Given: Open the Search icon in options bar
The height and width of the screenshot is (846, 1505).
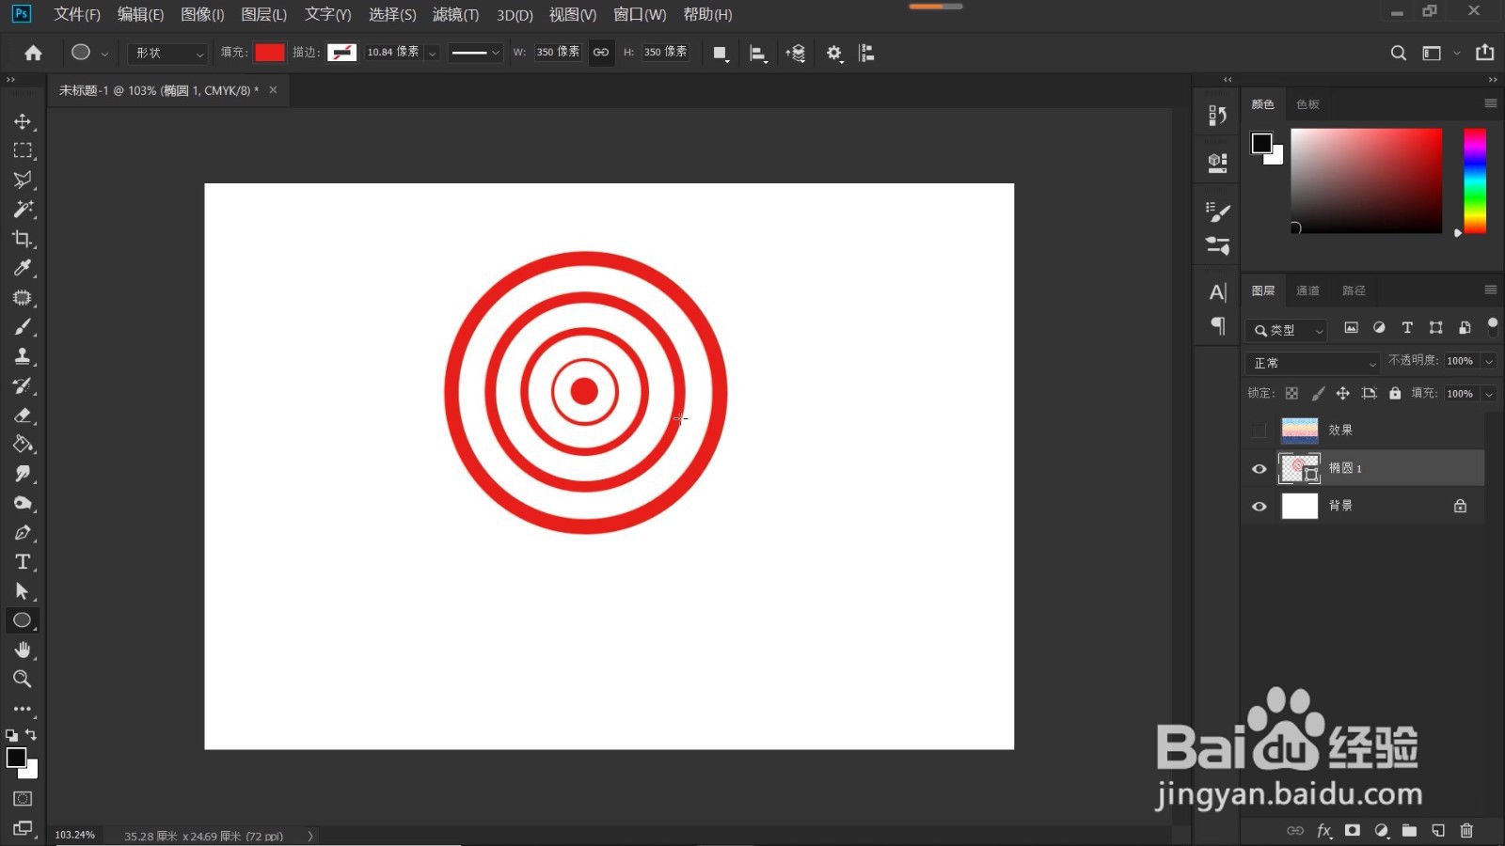Looking at the screenshot, I should click(x=1399, y=53).
